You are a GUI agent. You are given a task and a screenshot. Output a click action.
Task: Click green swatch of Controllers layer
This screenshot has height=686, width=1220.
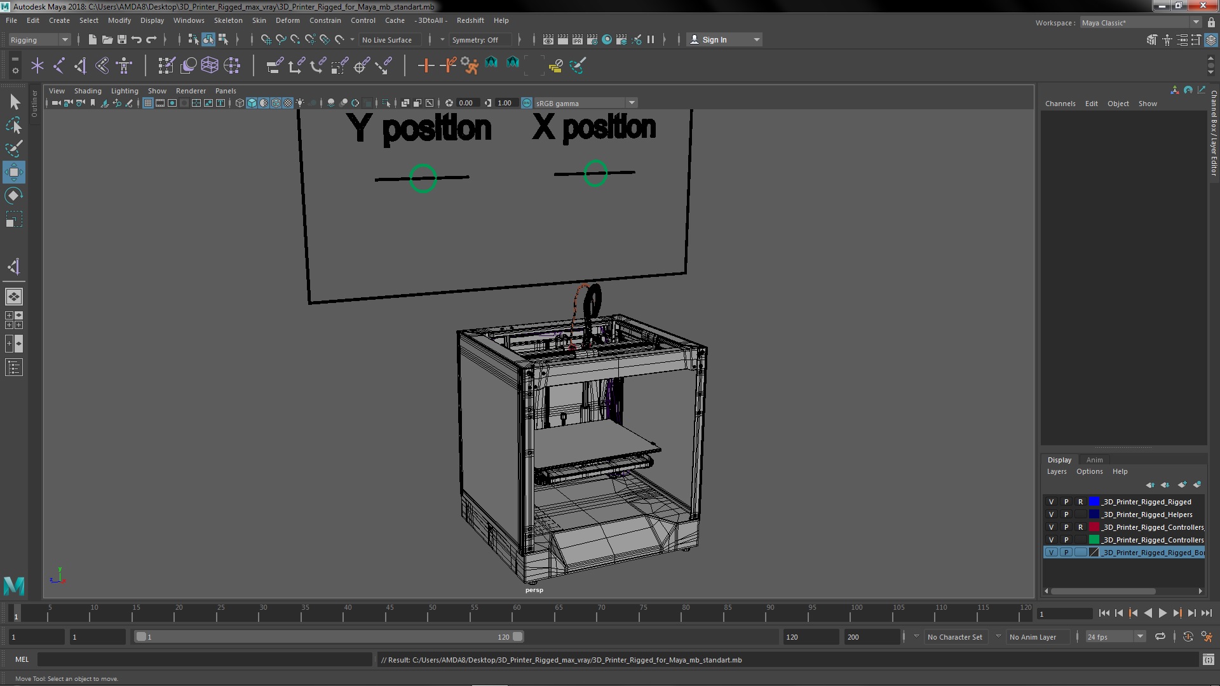tap(1094, 540)
